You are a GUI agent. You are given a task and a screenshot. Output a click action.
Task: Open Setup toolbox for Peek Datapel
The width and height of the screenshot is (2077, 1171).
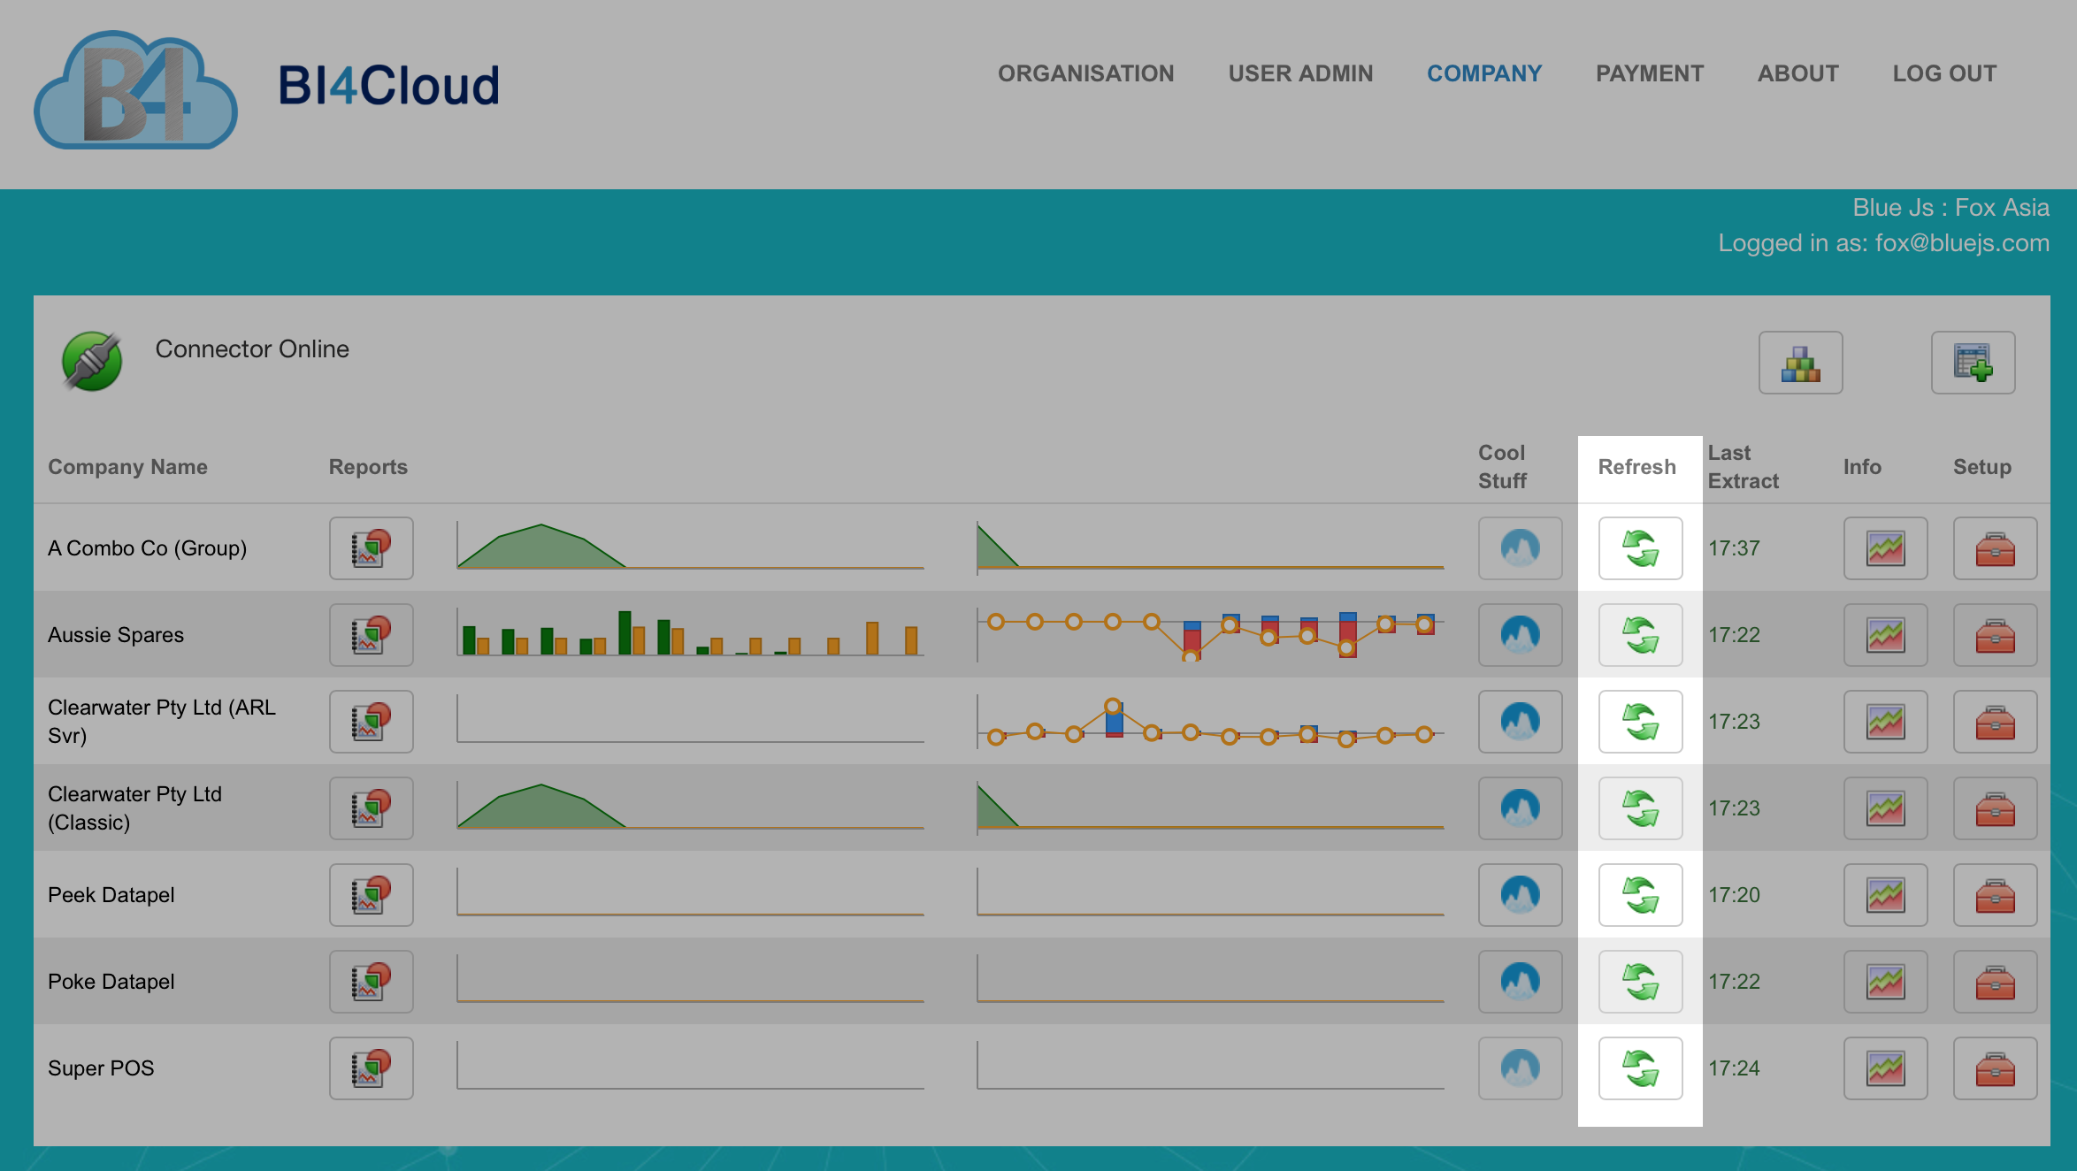tap(1996, 895)
